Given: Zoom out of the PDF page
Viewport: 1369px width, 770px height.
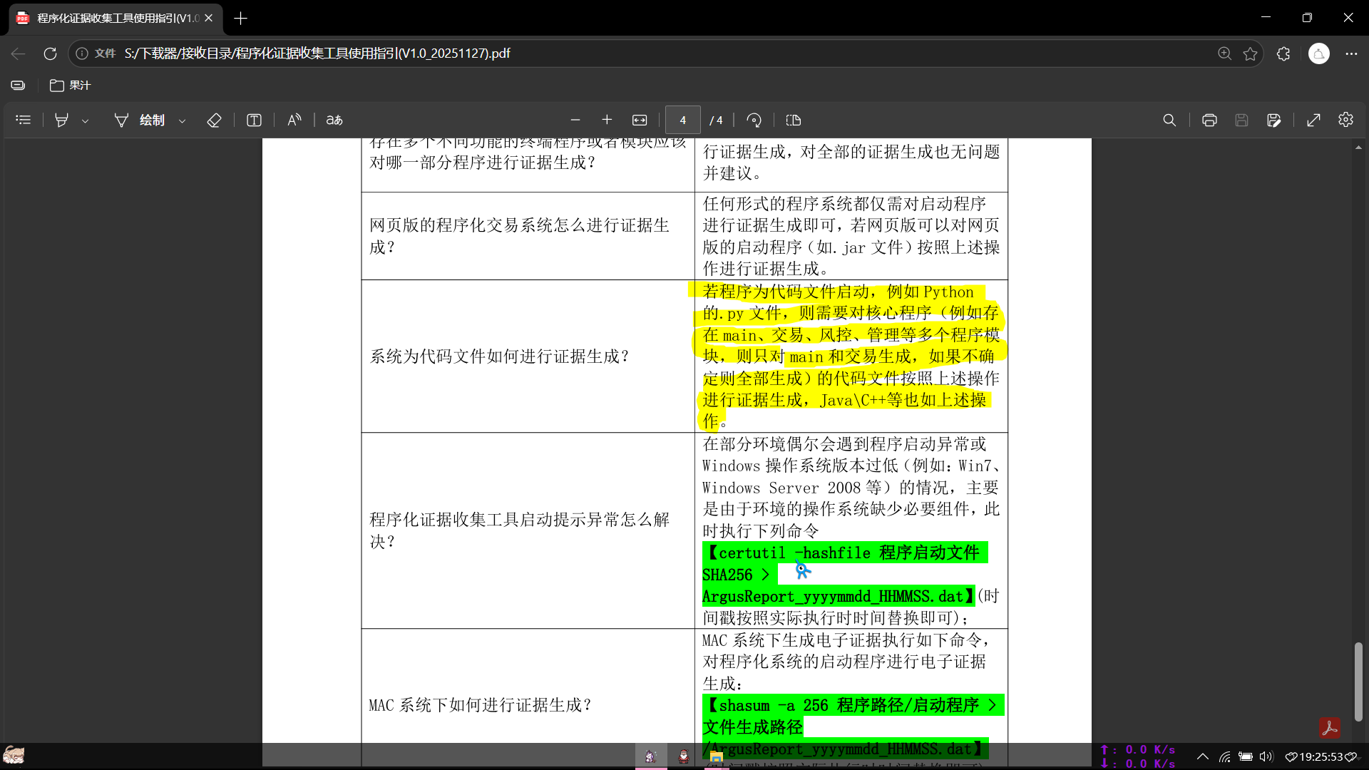Looking at the screenshot, I should tap(575, 120).
